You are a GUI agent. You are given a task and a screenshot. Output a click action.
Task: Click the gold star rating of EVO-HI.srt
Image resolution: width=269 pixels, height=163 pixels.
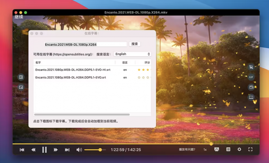[144, 70]
